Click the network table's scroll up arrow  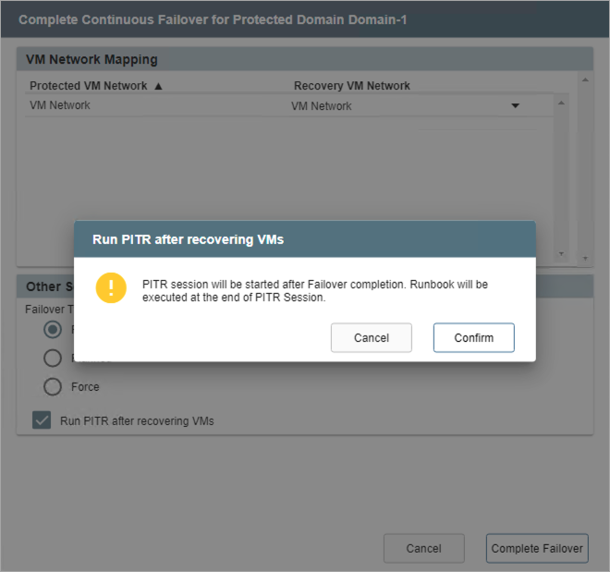(561, 103)
